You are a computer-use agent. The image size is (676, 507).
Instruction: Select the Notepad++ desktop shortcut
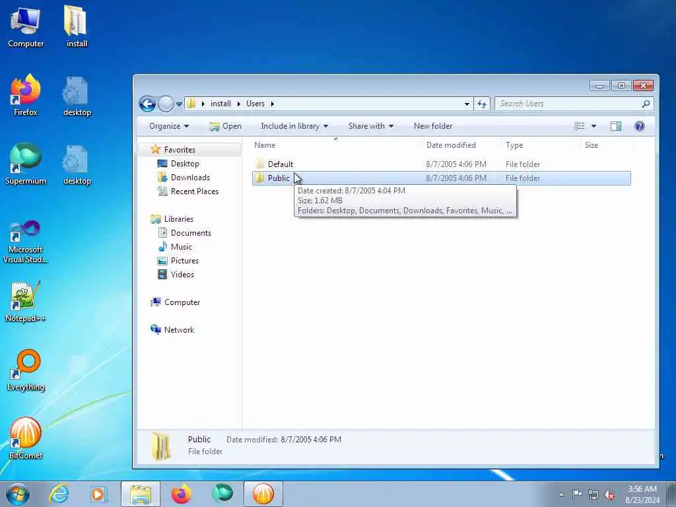tap(26, 302)
